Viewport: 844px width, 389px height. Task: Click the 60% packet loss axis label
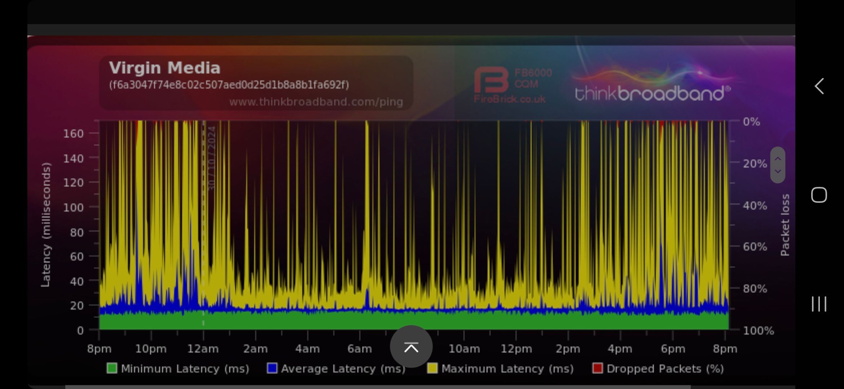point(755,247)
